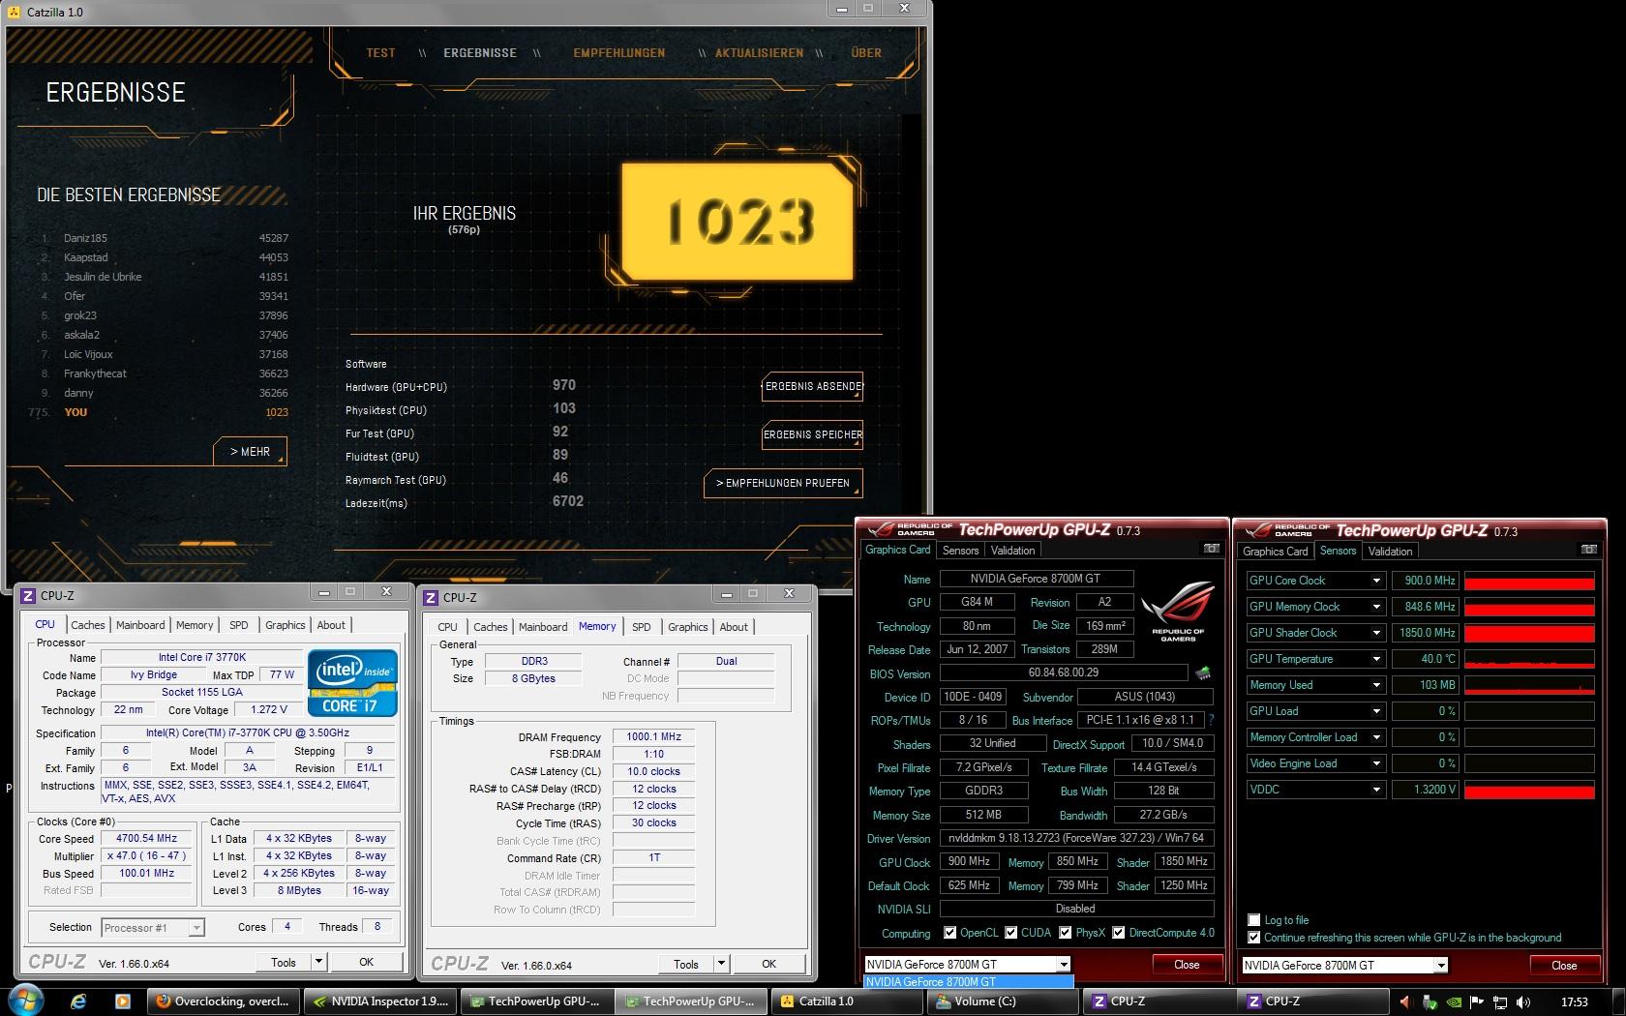Click Close in GPU-Z Graphics Card window

coord(1187,965)
